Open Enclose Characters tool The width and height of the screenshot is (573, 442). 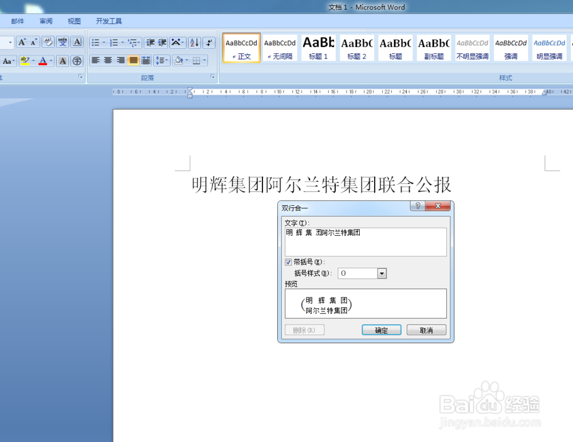pos(77,61)
